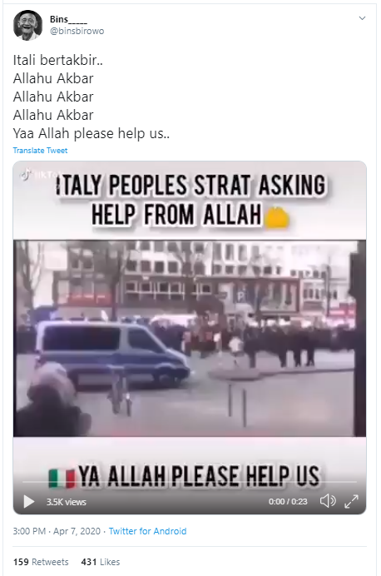Toggle the video volume speaker icon
381x576 pixels.
click(x=328, y=501)
